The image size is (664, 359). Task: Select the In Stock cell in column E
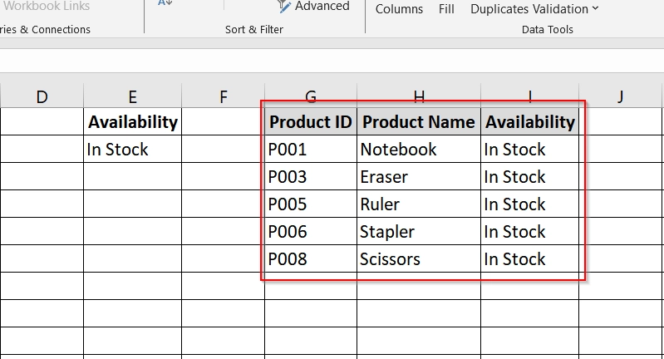pos(132,149)
